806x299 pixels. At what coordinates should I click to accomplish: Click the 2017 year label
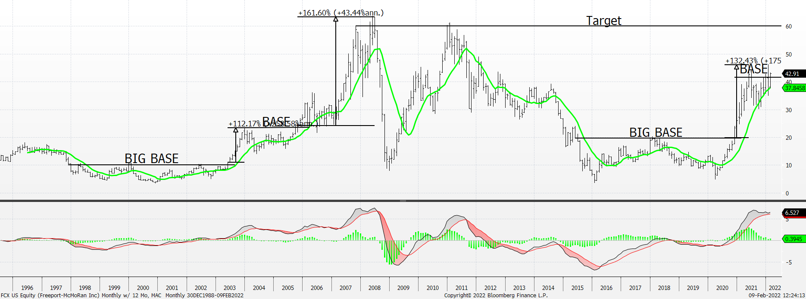point(635,288)
